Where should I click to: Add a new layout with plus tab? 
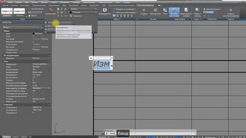pos(30,136)
